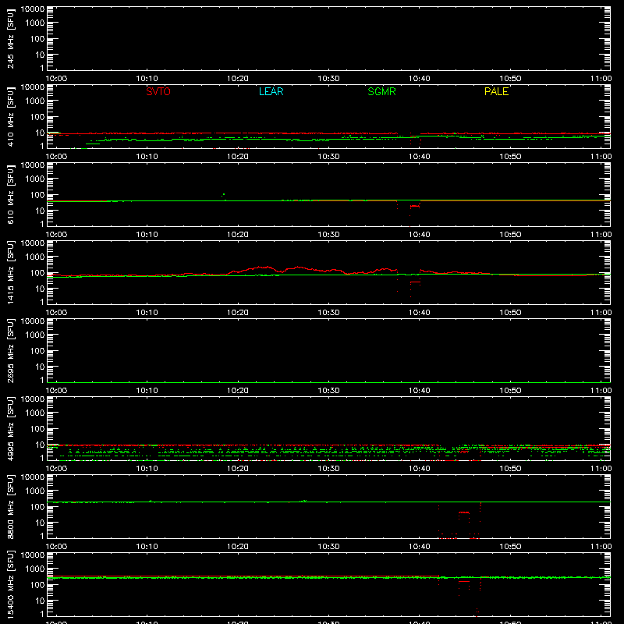Click 10:20 tick under the 2695 MHz panel
Image resolution: width=624 pixels, height=624 pixels.
coord(238,391)
